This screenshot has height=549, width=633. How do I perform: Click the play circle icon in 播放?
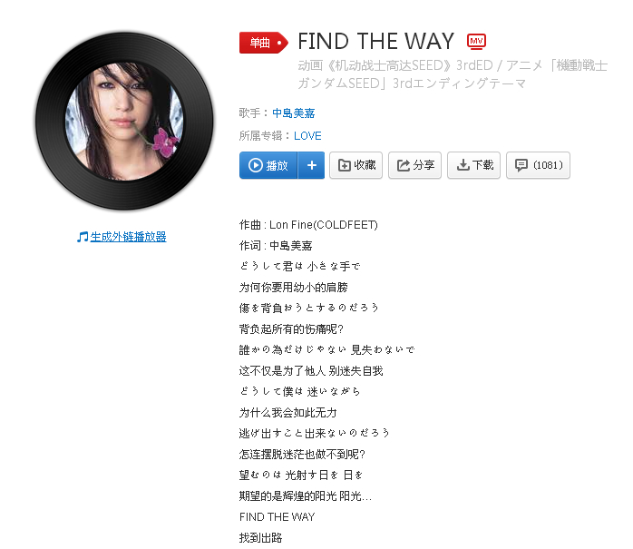[255, 165]
